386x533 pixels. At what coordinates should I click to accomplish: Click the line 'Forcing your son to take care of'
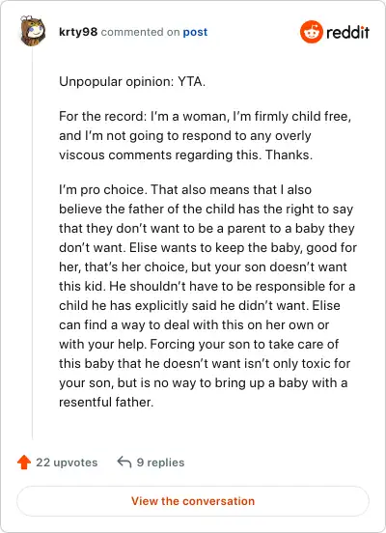pyautogui.click(x=199, y=344)
